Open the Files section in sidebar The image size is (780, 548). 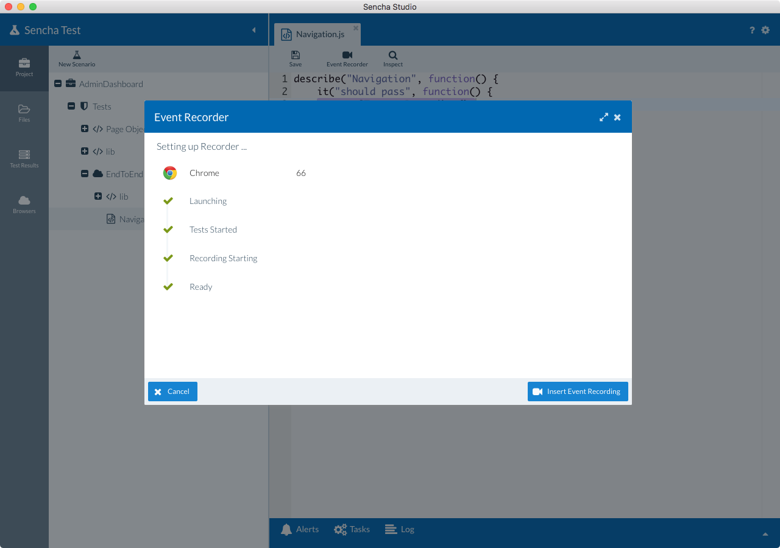click(24, 113)
